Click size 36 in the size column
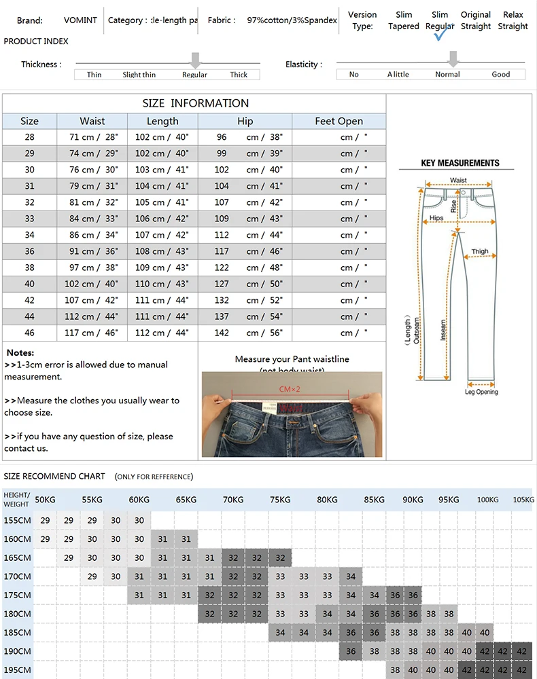537x679 pixels. pyautogui.click(x=29, y=251)
